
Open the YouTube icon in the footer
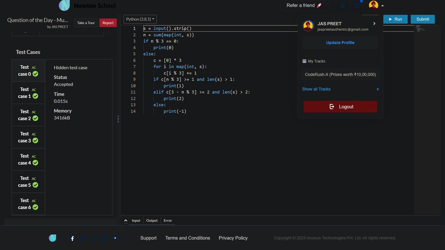click(x=115, y=238)
